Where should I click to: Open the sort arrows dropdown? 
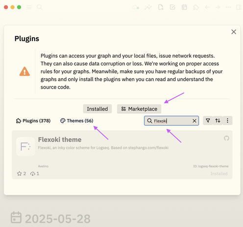pos(218,121)
